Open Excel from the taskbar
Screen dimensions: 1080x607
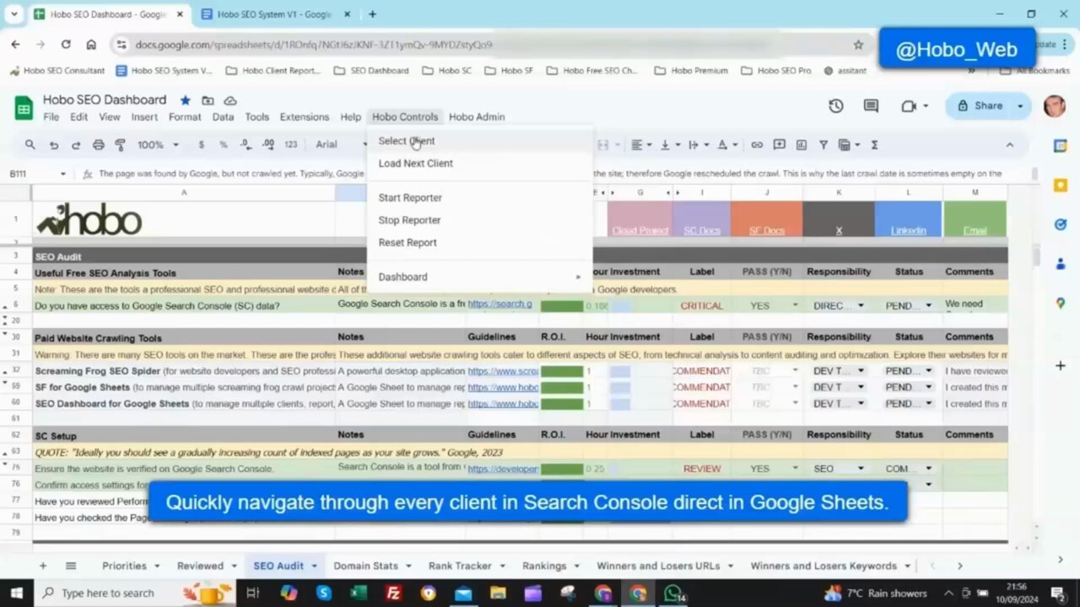(358, 594)
